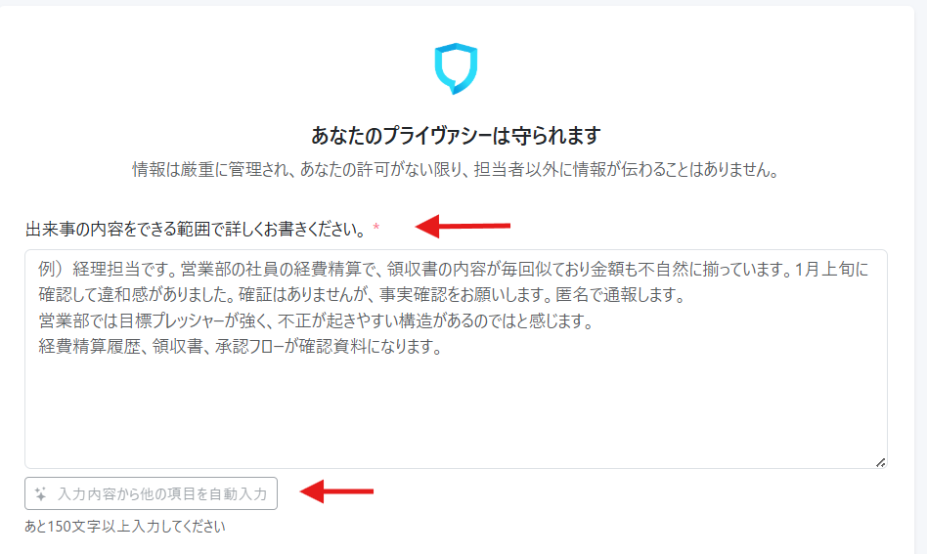This screenshot has width=927, height=554.
Task: Click the textarea resize handle in the corner
Action: pos(880,462)
